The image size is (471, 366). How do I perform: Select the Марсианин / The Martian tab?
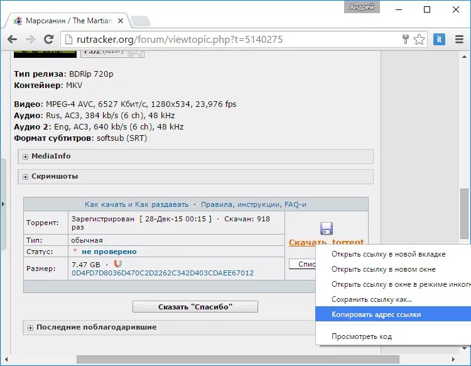(69, 21)
